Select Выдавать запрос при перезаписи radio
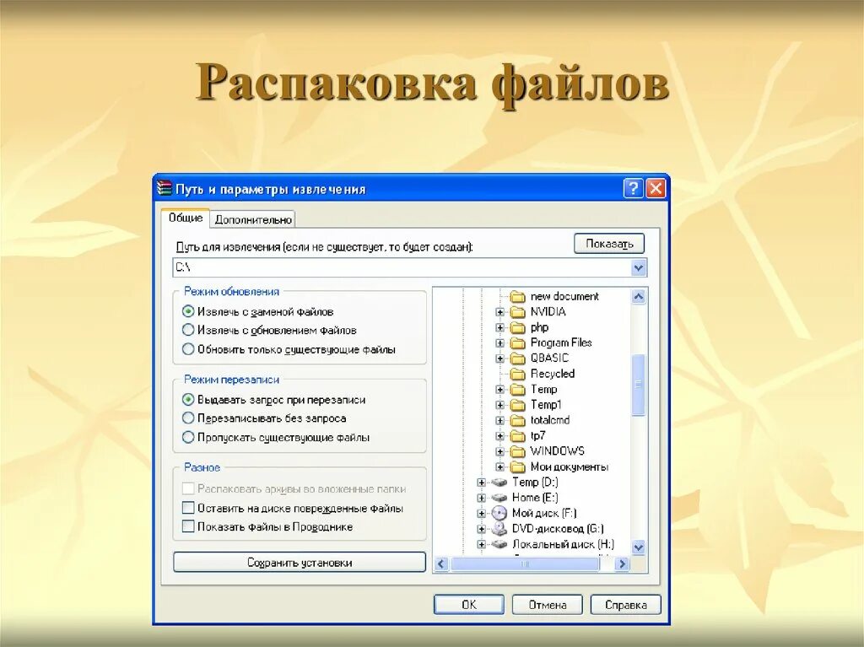 click(188, 400)
